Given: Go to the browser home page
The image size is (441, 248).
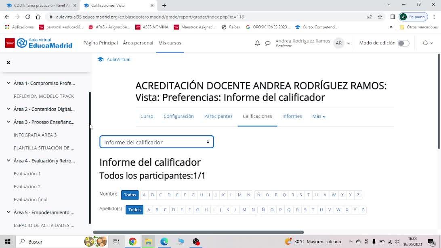Looking at the screenshot, I should click(x=38, y=17).
